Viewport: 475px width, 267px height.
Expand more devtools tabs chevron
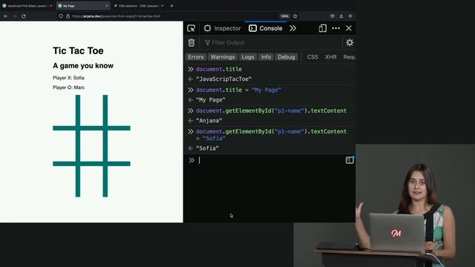(x=292, y=28)
